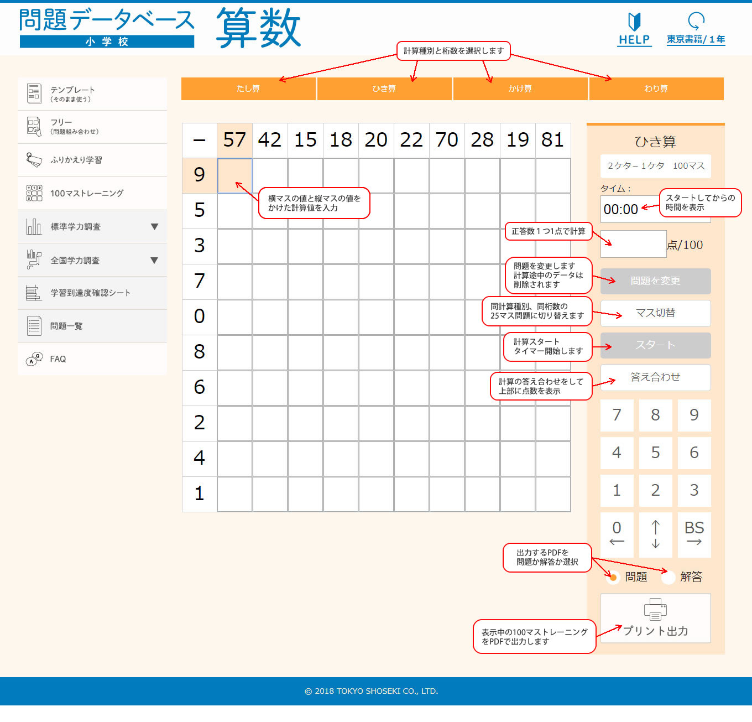Image resolution: width=752 pixels, height=722 pixels.
Task: Switch to the わり算 tab
Action: click(x=656, y=89)
